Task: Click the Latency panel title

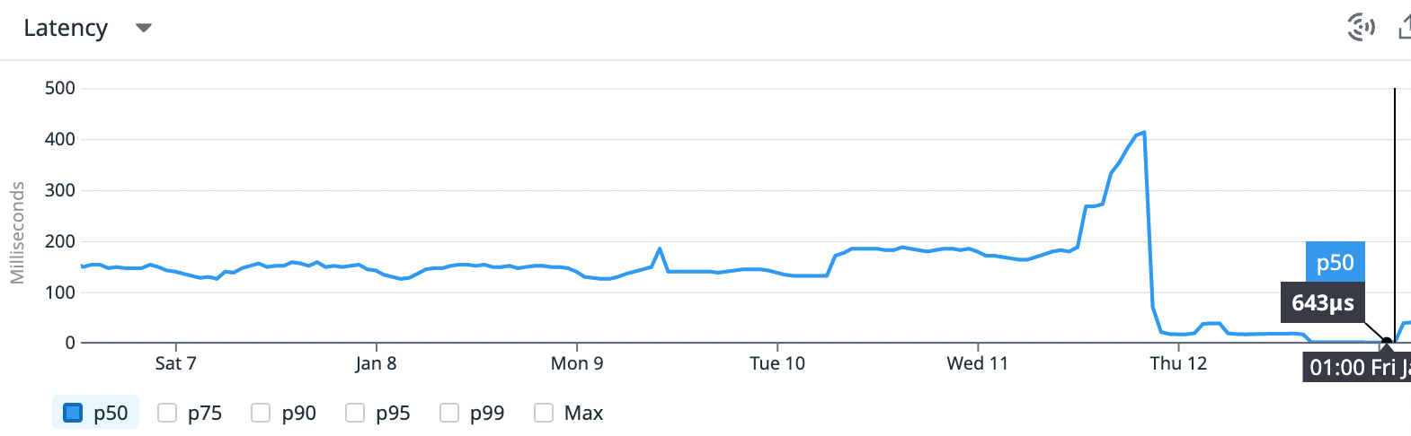Action: [x=66, y=28]
